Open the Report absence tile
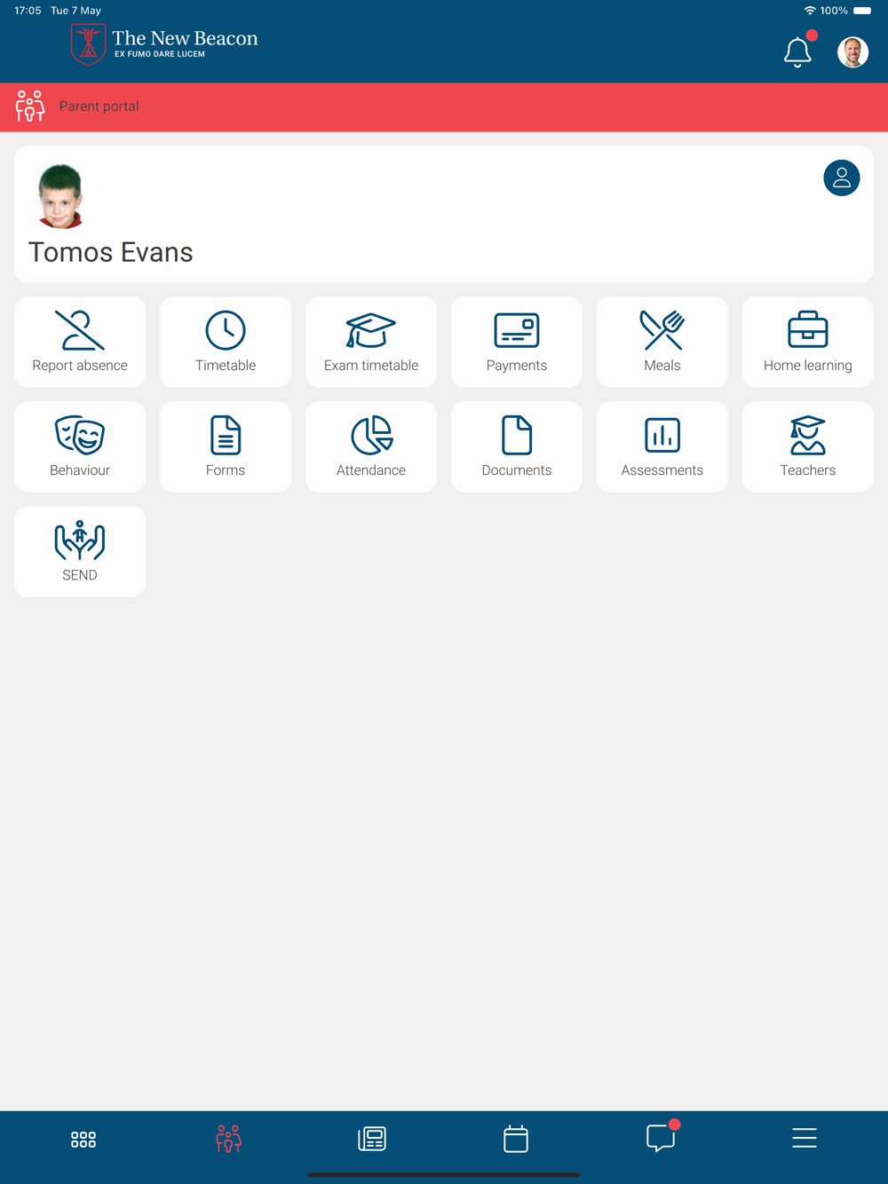888x1184 pixels. pyautogui.click(x=80, y=342)
